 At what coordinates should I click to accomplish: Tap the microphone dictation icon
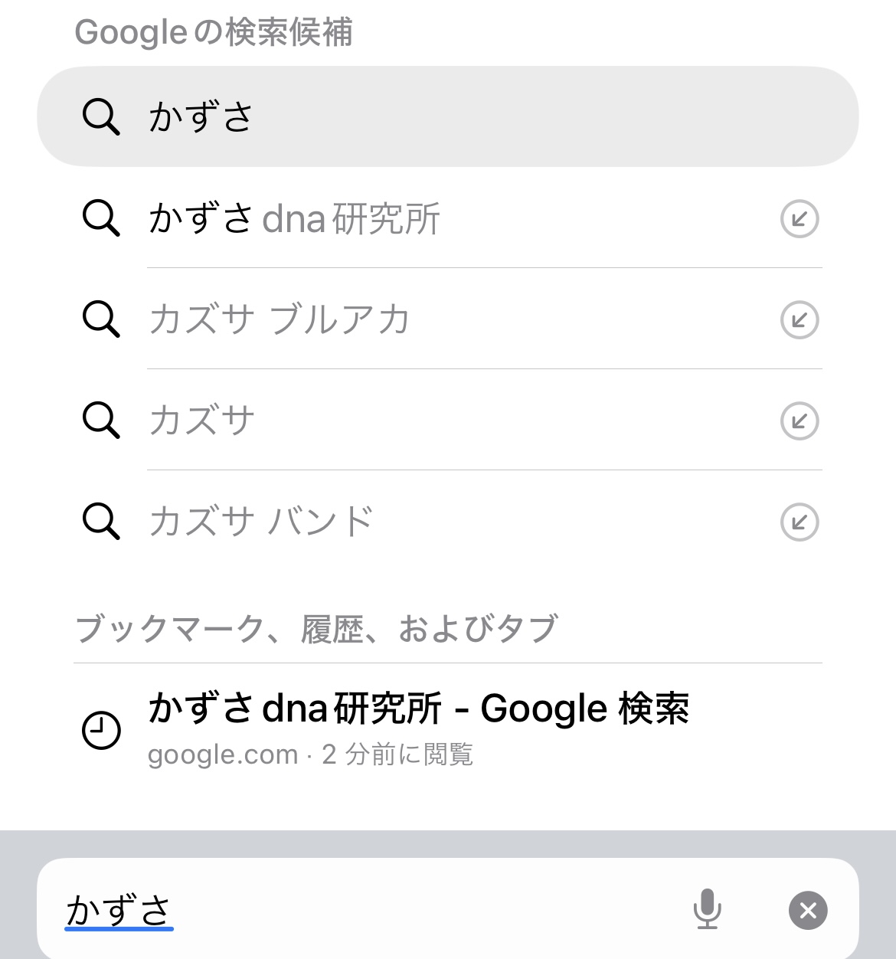pos(707,909)
